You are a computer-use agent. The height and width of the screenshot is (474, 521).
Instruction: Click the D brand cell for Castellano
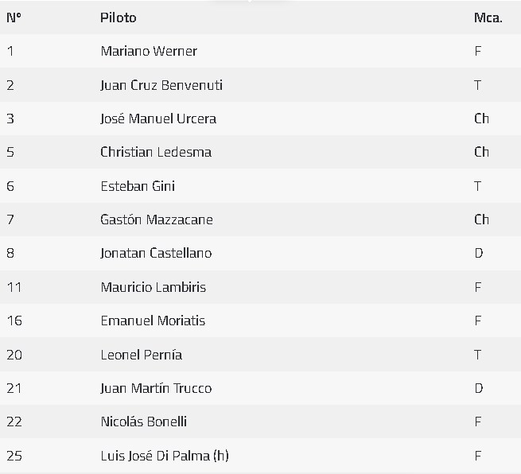pyautogui.click(x=479, y=253)
